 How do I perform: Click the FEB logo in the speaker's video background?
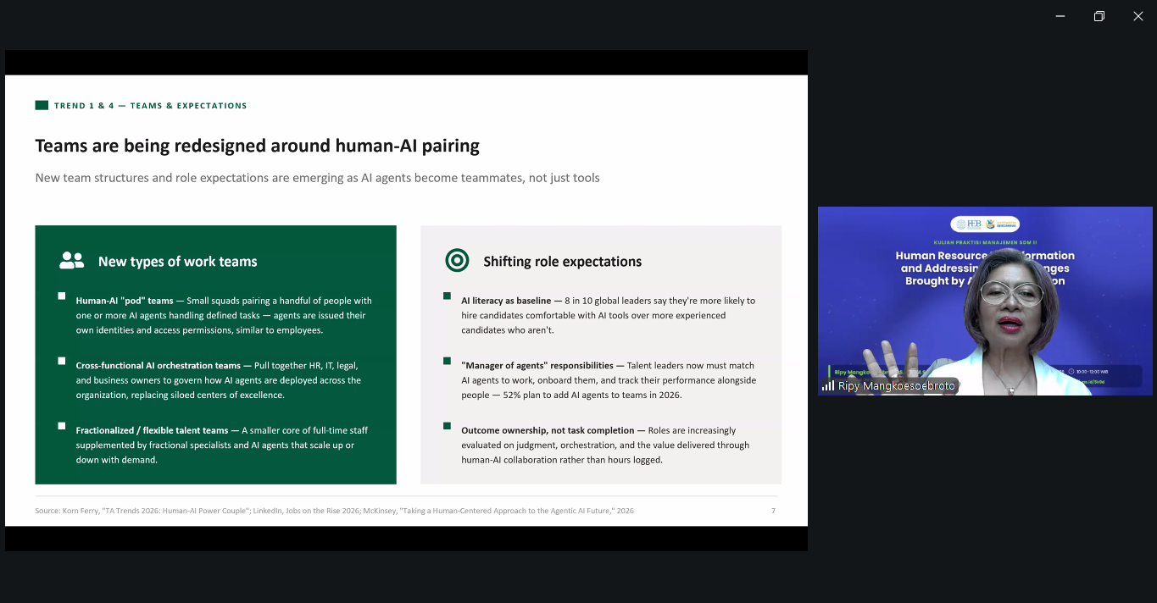[967, 224]
